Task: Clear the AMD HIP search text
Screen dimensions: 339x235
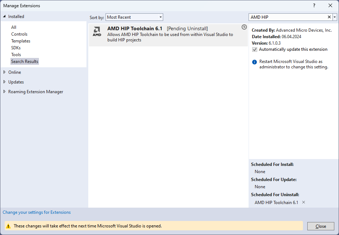Action: tap(329, 17)
